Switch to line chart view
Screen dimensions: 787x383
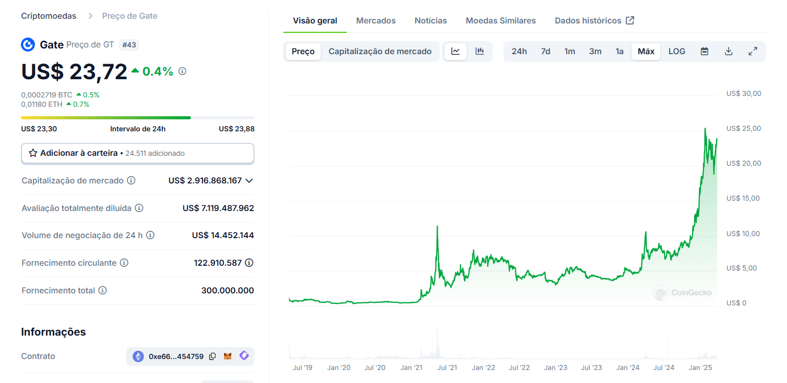456,51
